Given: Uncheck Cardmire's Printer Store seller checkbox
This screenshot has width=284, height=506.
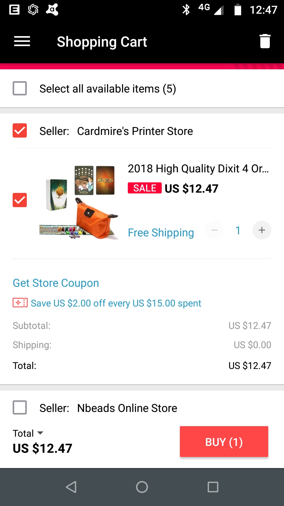Looking at the screenshot, I should pyautogui.click(x=20, y=130).
